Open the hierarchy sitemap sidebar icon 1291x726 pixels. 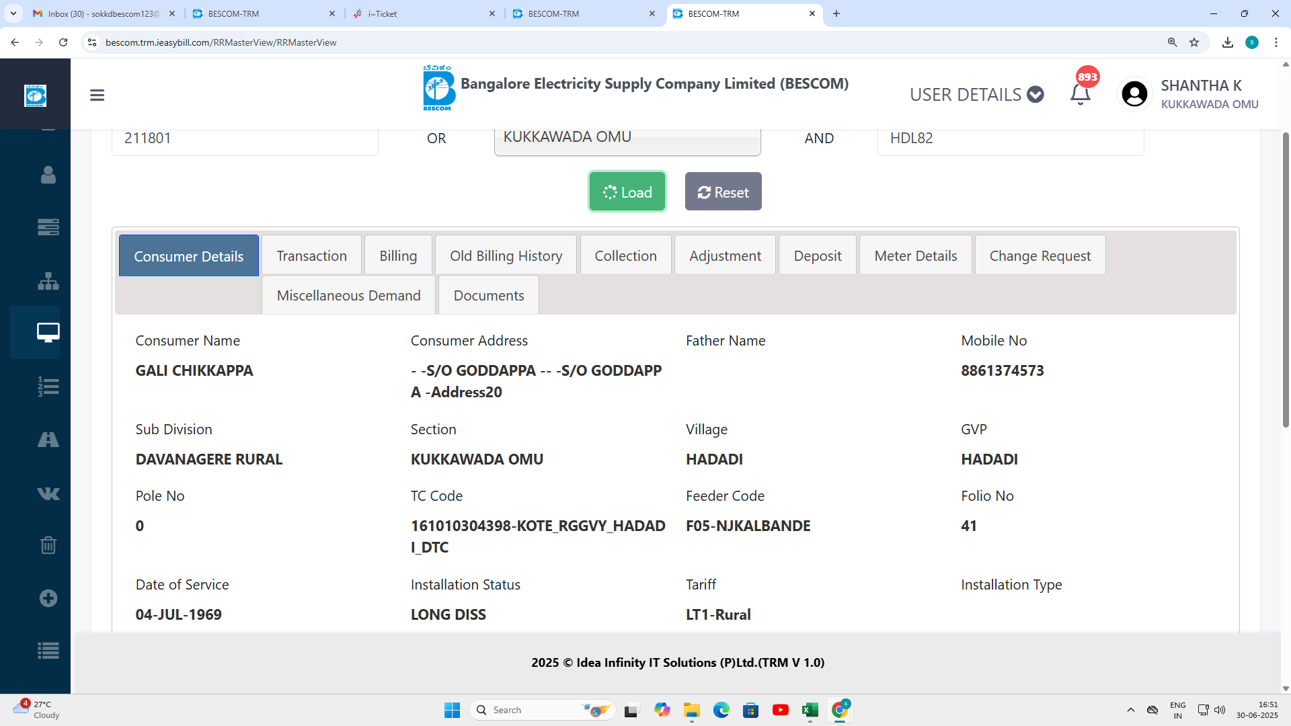(x=48, y=281)
